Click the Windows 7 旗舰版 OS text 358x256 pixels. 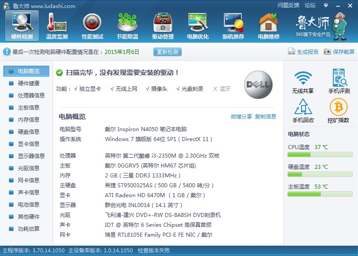(159, 139)
